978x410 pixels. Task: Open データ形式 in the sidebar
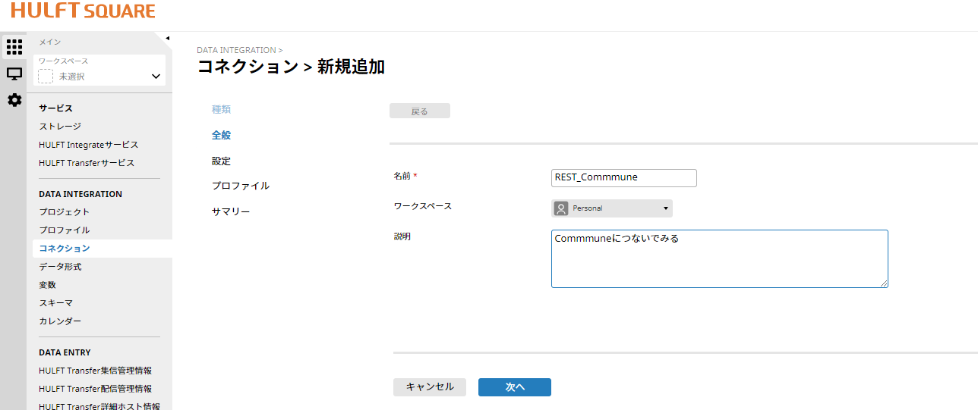[x=60, y=267]
